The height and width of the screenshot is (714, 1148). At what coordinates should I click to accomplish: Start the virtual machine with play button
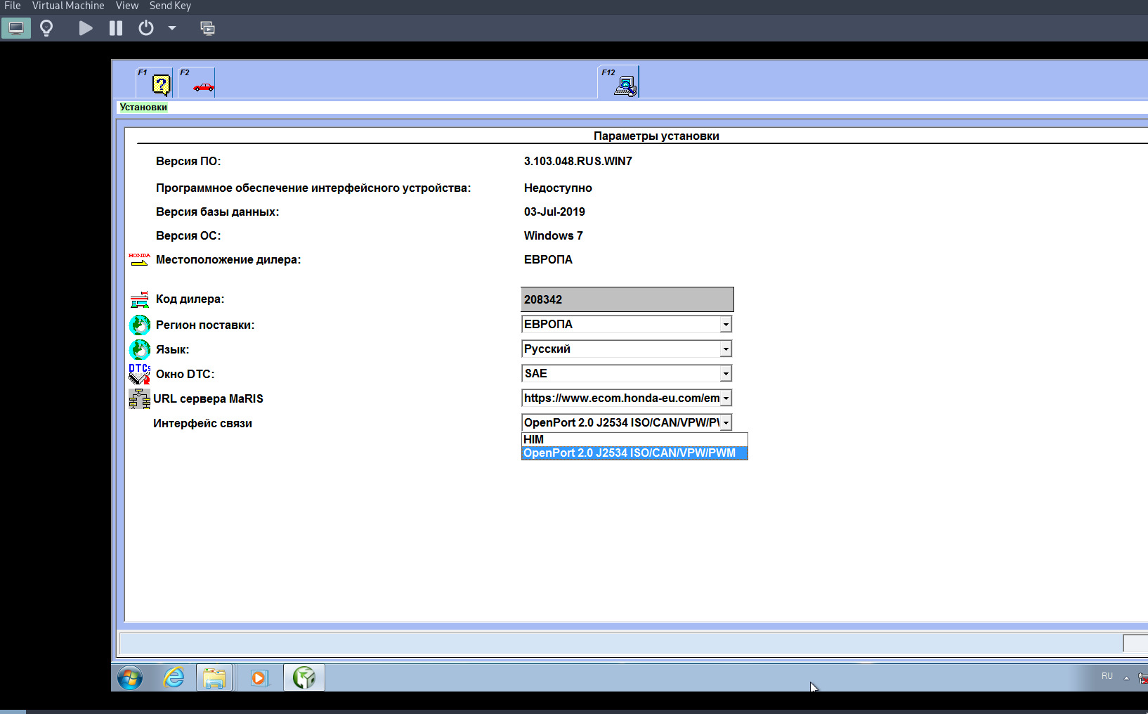[86, 28]
